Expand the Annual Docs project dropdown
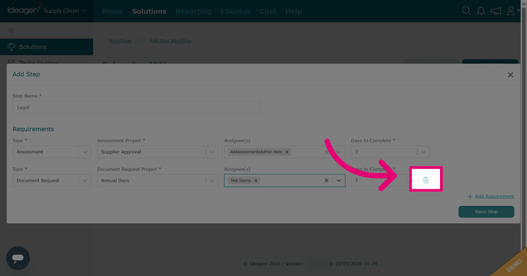The width and height of the screenshot is (527, 276). click(x=212, y=180)
